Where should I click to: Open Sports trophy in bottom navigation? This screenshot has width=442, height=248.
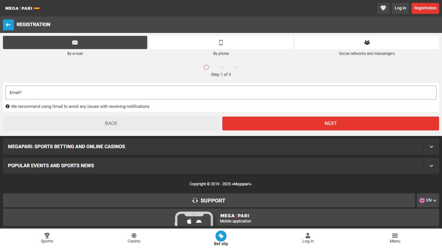(x=47, y=238)
